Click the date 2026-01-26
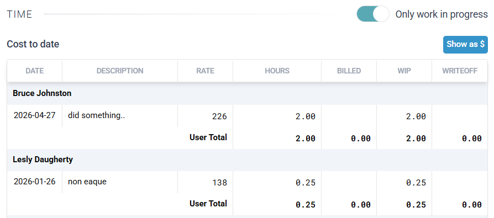Viewport: 494px width, 218px height. click(35, 182)
